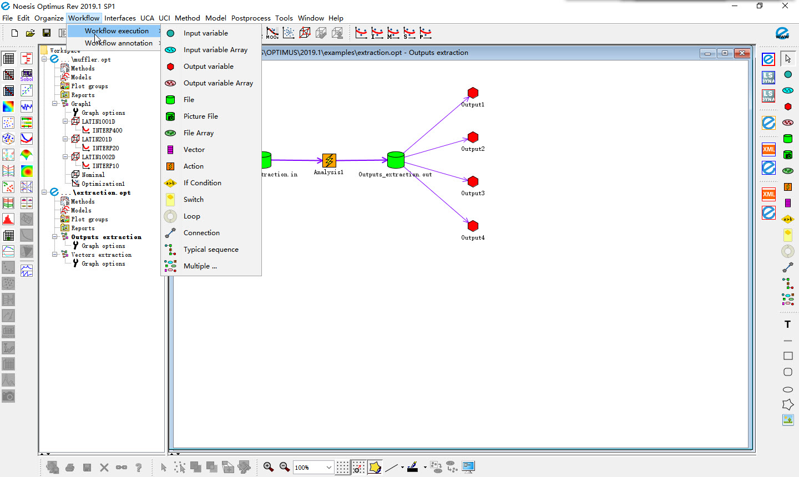The image size is (799, 477).
Task: Select Picture File in the submenu
Action: (211, 116)
